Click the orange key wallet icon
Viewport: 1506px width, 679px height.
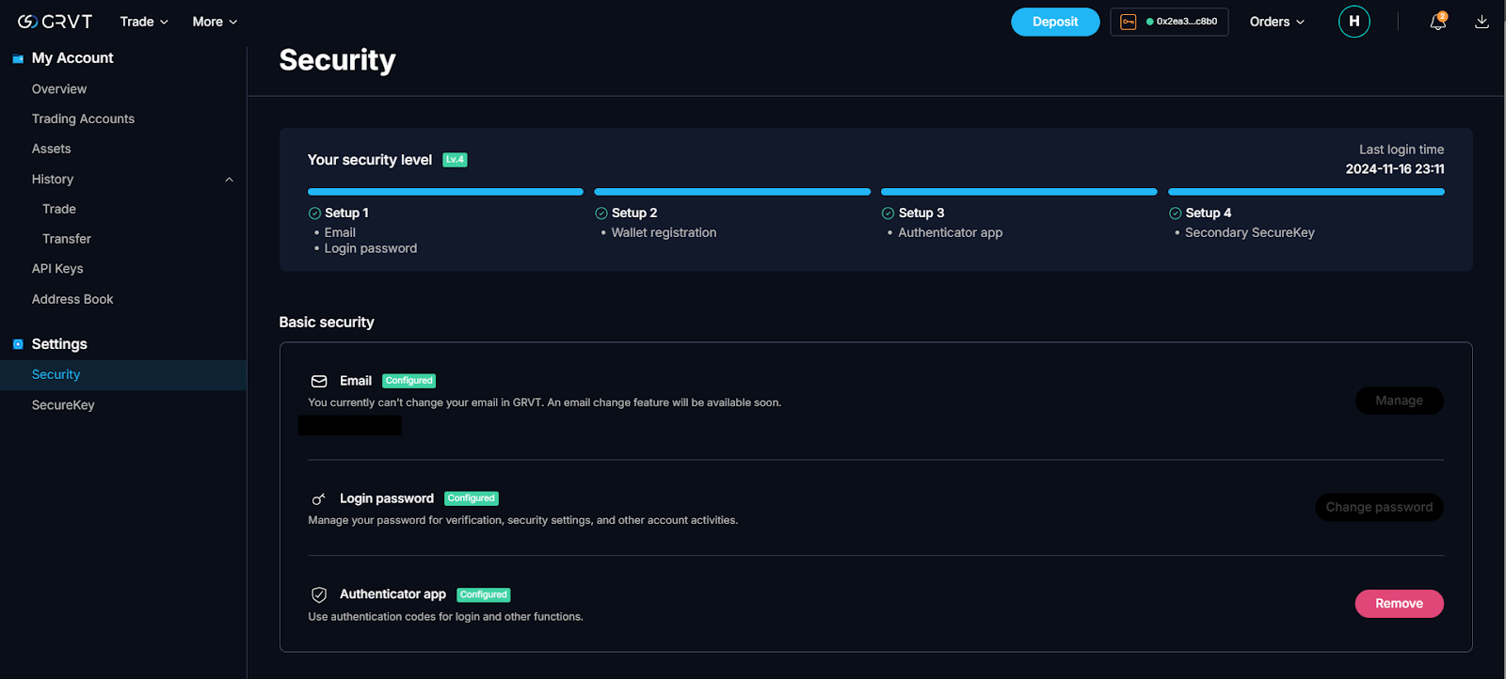(x=1128, y=22)
